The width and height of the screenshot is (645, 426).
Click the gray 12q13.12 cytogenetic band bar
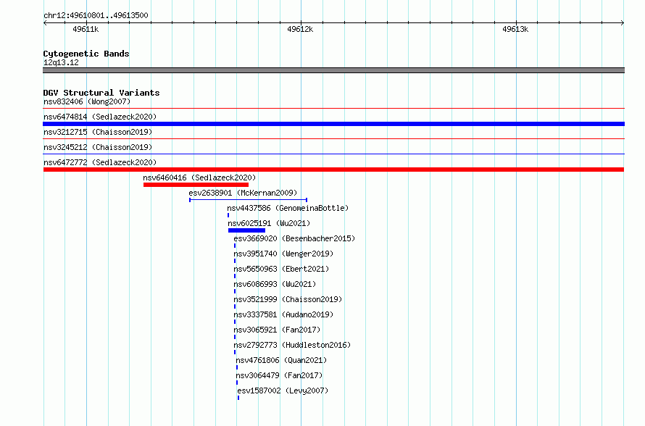point(333,70)
